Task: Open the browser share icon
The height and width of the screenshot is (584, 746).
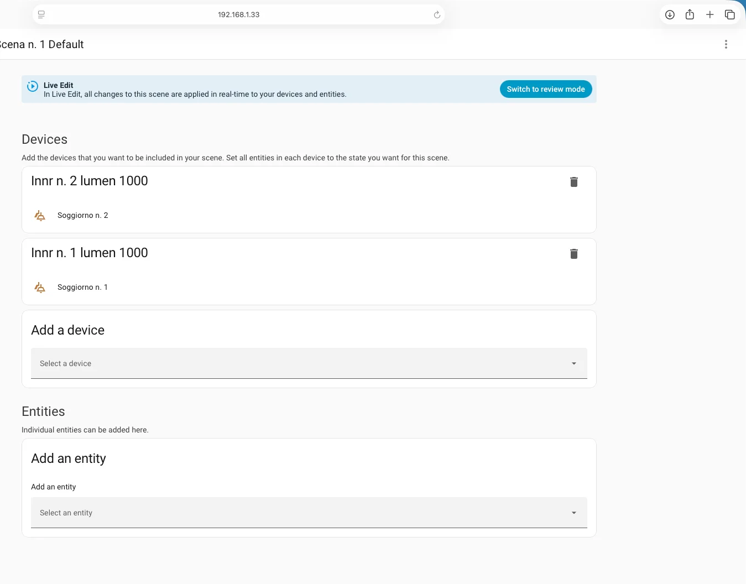Action: point(690,15)
